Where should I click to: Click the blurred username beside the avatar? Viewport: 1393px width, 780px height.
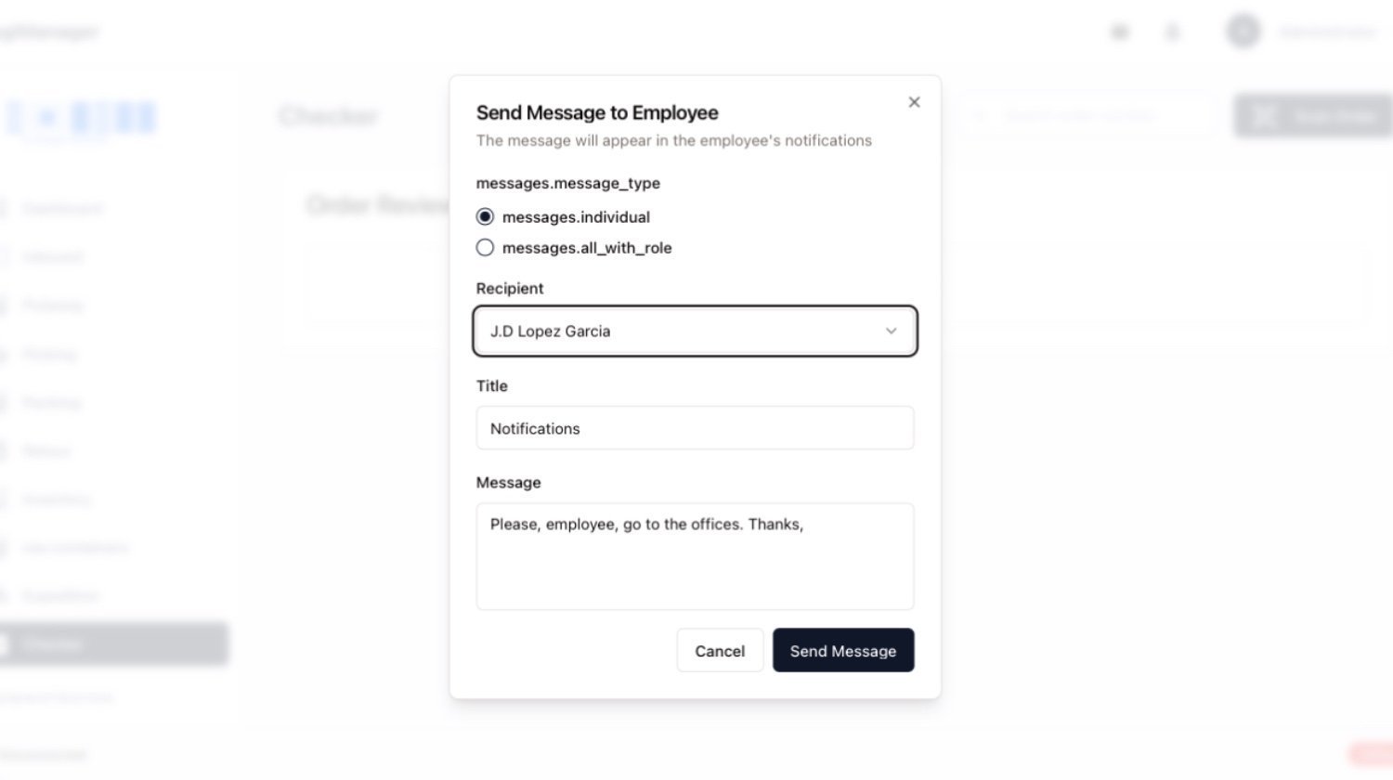pos(1328,32)
